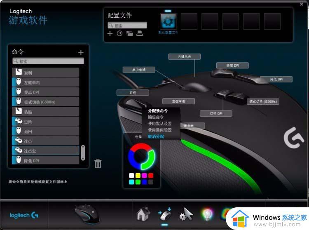Click 模式切换 (G300/s) label on mouse

point(263,101)
